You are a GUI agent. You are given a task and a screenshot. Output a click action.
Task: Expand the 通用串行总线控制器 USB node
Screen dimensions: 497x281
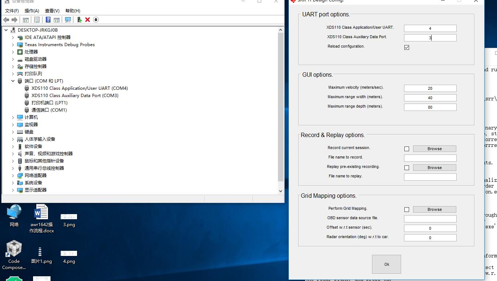tap(13, 168)
